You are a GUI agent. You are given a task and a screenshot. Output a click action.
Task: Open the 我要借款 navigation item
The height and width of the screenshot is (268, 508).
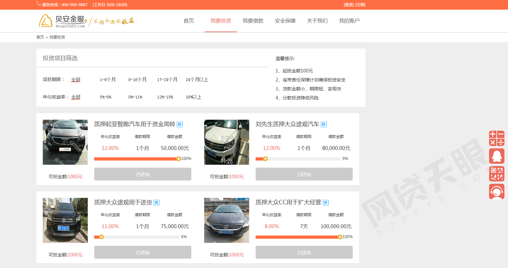253,21
